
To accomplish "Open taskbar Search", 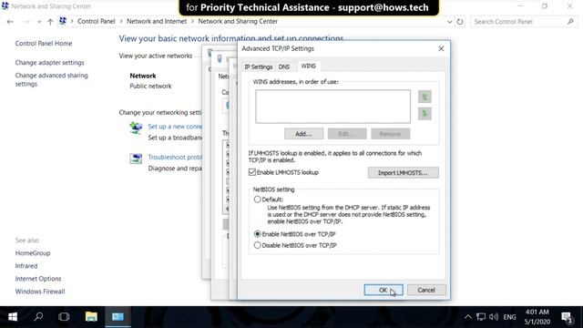I will point(38,316).
